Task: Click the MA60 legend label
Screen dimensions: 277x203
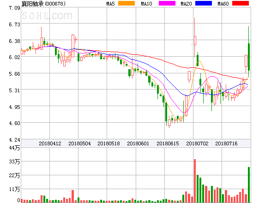Action: (223, 4)
